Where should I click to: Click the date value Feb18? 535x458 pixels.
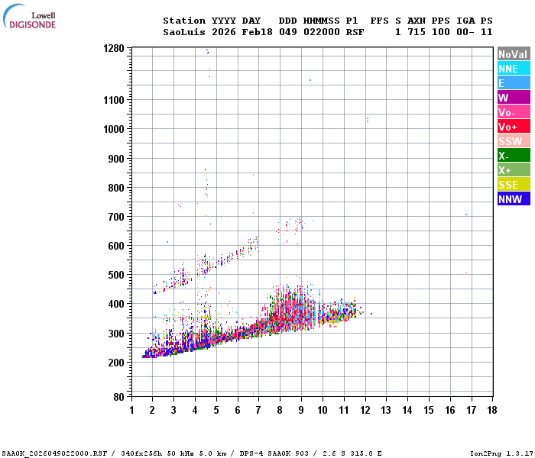[x=258, y=32]
